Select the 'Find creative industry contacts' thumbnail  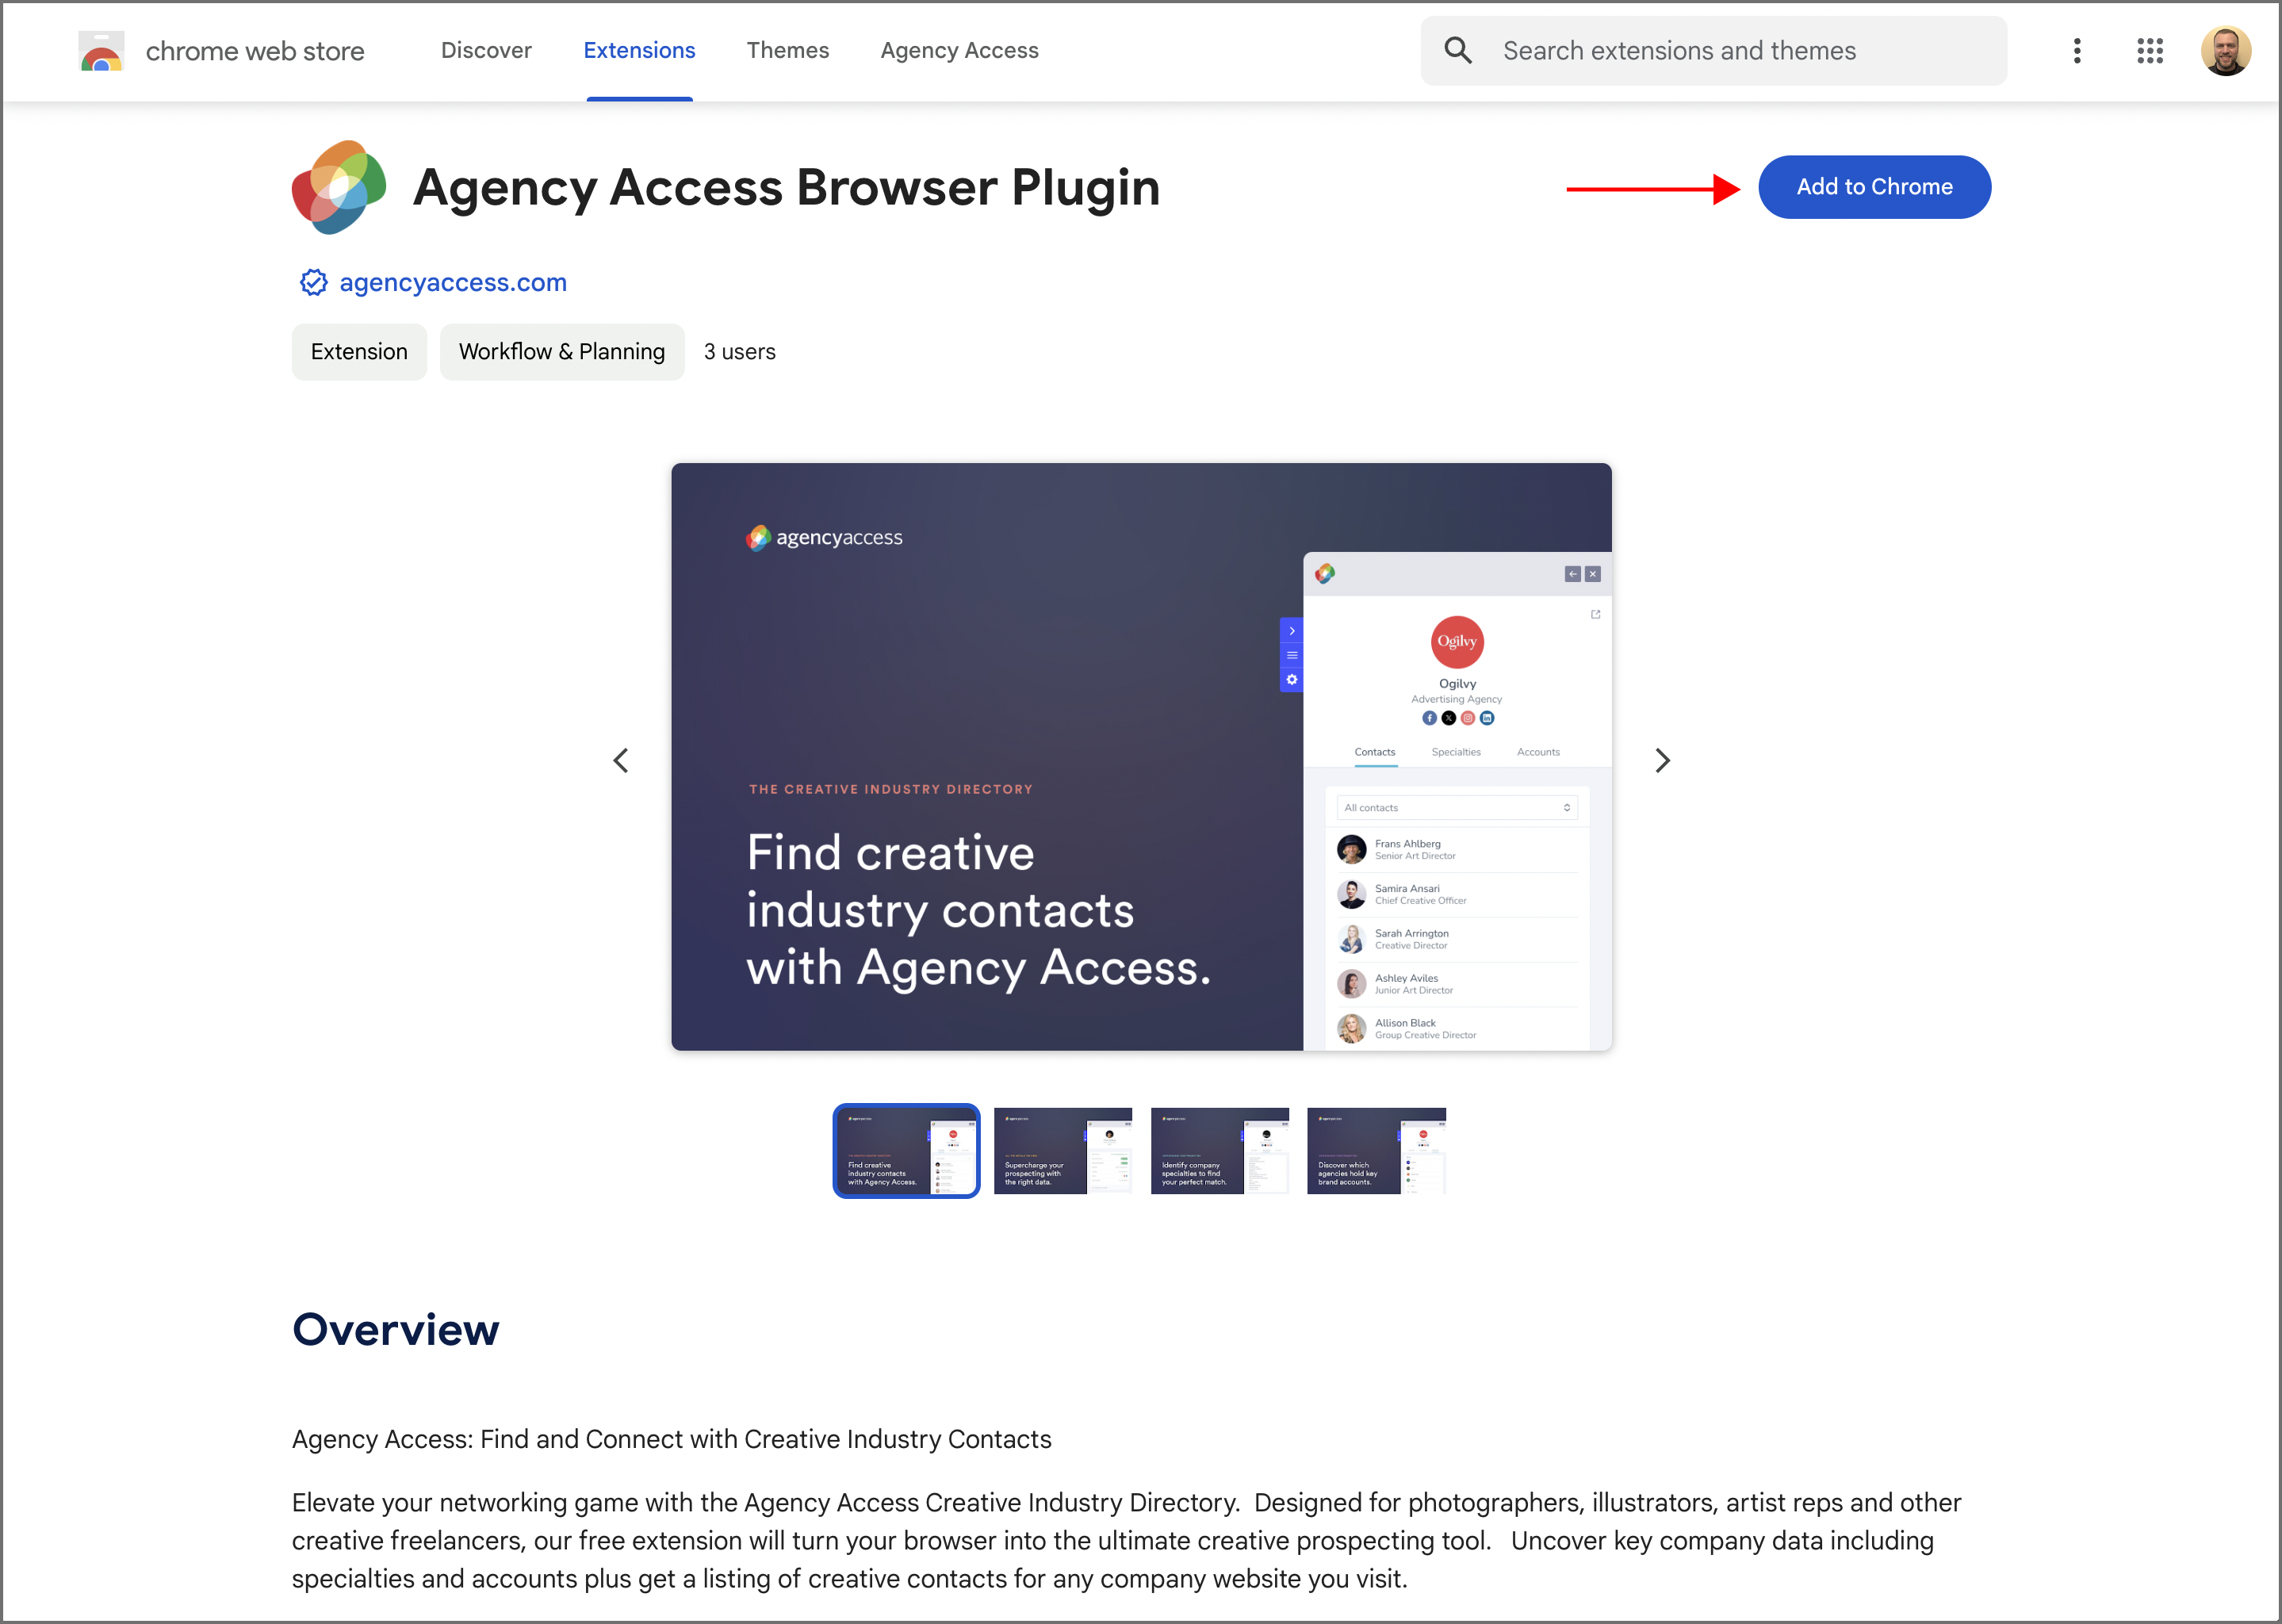click(x=906, y=1151)
